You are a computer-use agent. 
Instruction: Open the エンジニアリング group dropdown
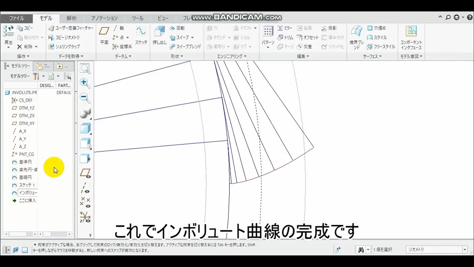coord(232,56)
